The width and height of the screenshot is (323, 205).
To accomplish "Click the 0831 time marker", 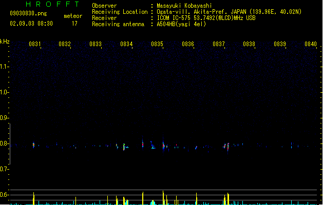I will click(x=35, y=44).
